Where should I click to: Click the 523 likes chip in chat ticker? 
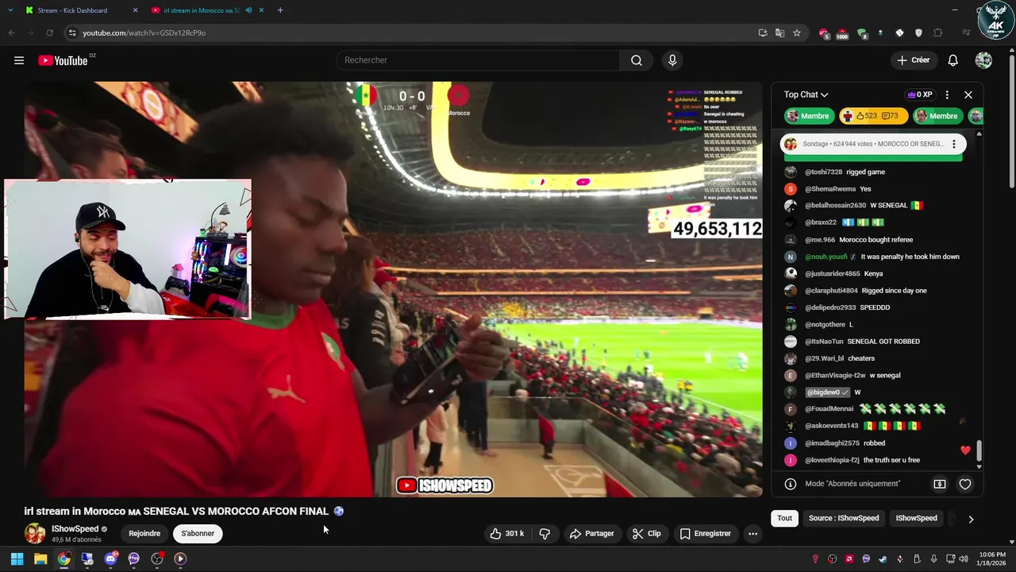click(873, 116)
